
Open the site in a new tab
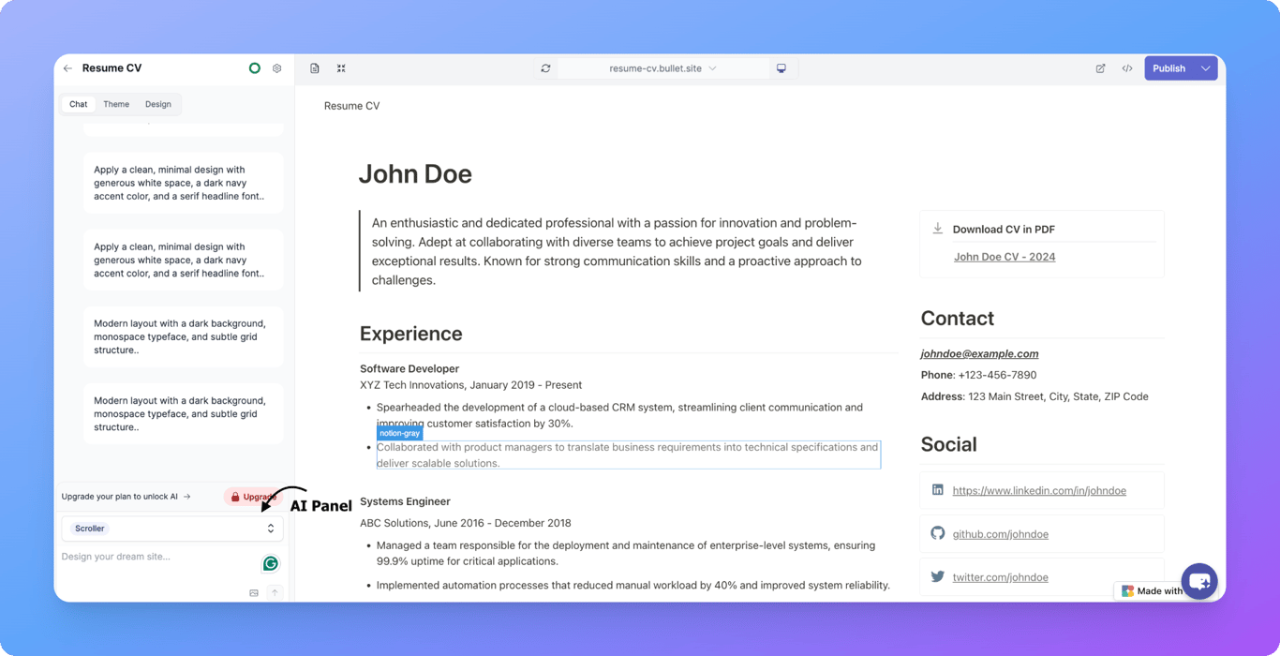pos(1100,67)
